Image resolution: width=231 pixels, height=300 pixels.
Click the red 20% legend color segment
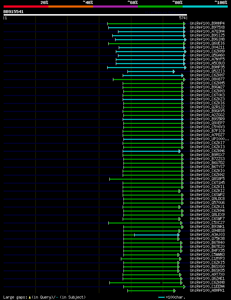(26, 7)
